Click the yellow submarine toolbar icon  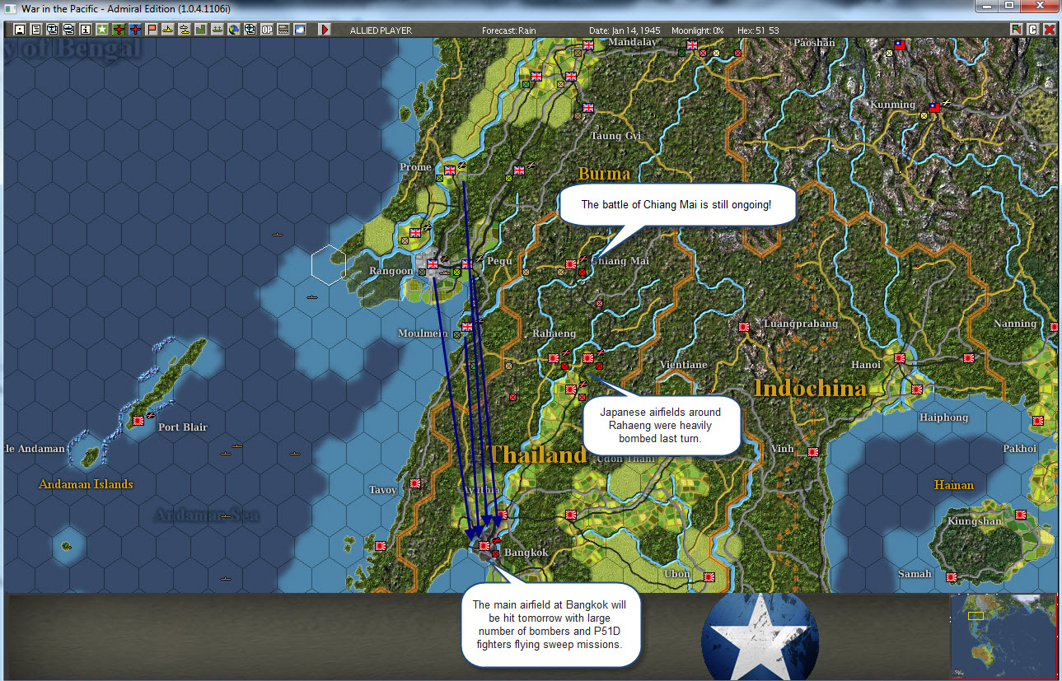(x=184, y=30)
